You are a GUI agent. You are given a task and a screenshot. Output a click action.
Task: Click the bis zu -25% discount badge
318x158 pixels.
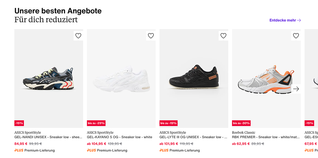point(96,123)
